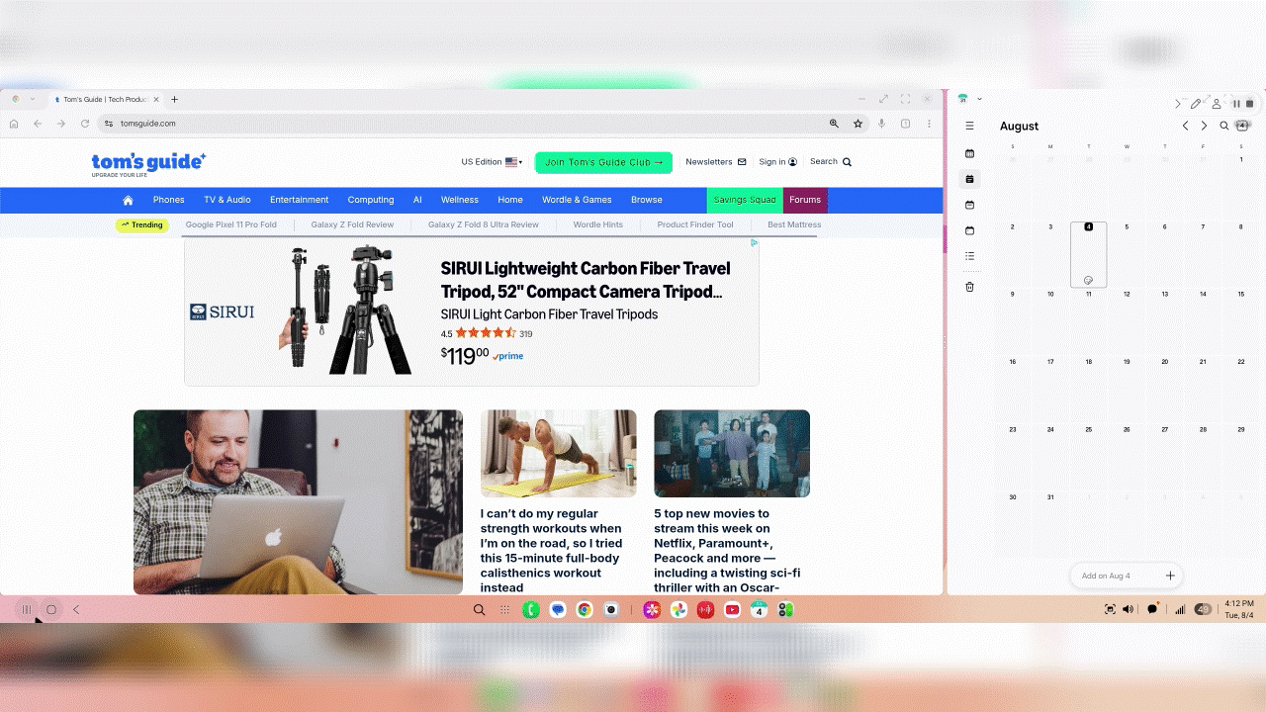This screenshot has width=1266, height=712.
Task: Select the week view icon in Calendar sidebar
Action: coord(969,205)
